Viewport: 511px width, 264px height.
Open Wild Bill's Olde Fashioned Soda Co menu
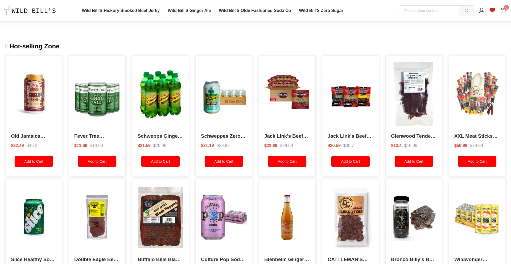point(255,11)
